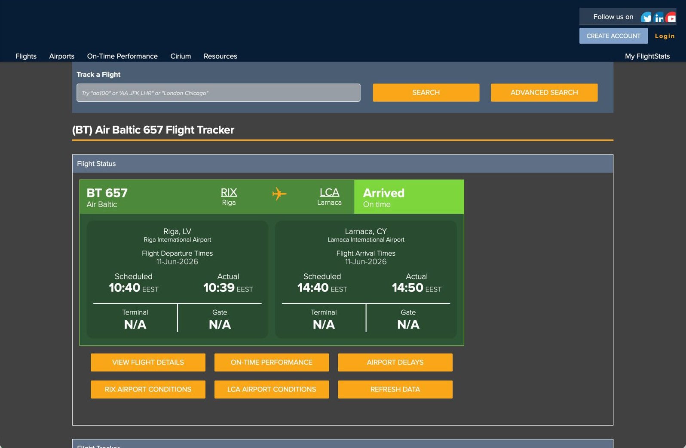This screenshot has width=686, height=448.
Task: Click View Flight Details button
Action: pos(148,363)
